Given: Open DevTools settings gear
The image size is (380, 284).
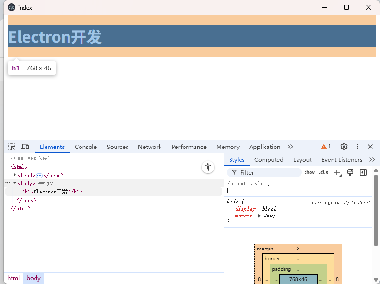Looking at the screenshot, I should pyautogui.click(x=344, y=147).
